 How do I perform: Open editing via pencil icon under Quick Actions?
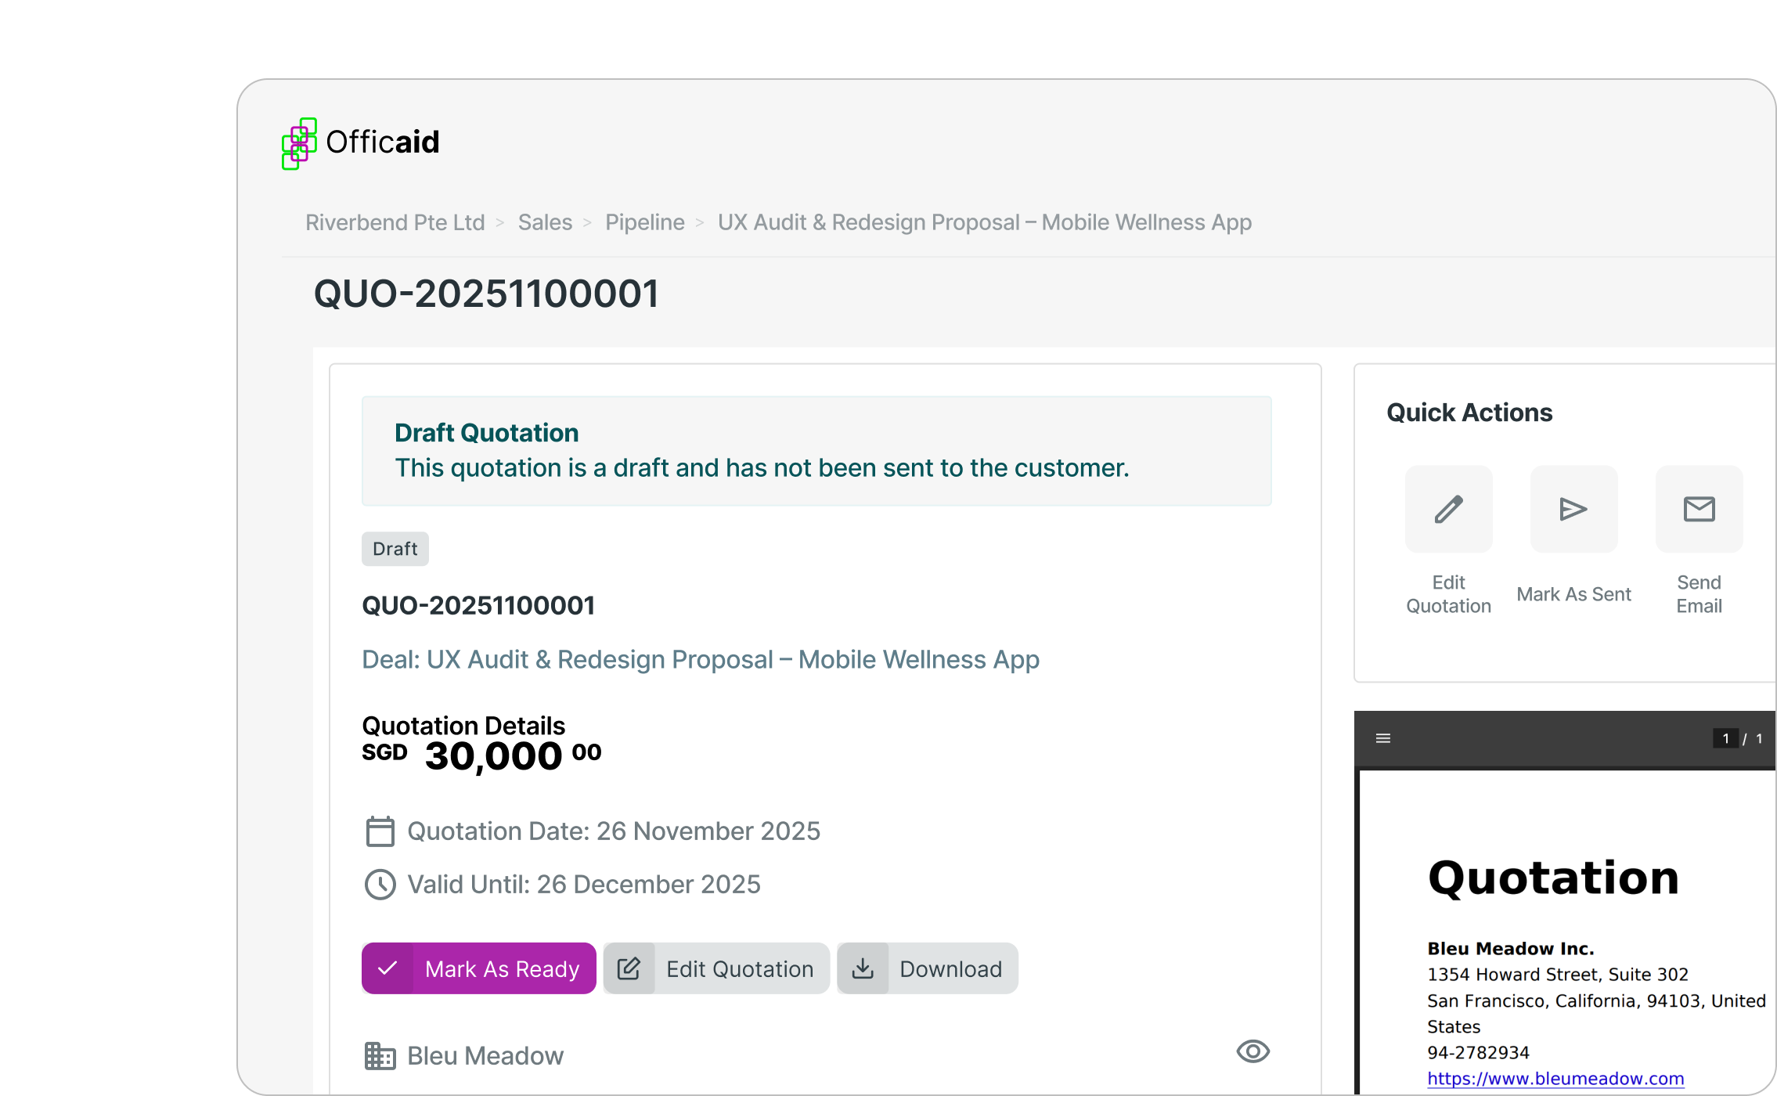(x=1448, y=509)
